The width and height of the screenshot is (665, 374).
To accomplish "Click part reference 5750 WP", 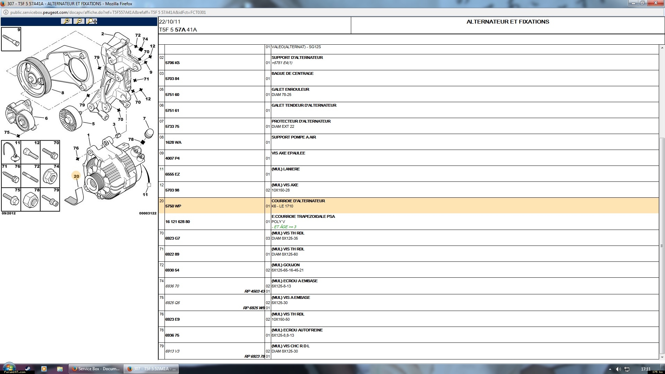I will pos(173,206).
